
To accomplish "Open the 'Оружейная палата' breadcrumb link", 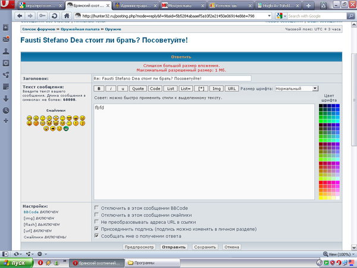I will [x=80, y=29].
